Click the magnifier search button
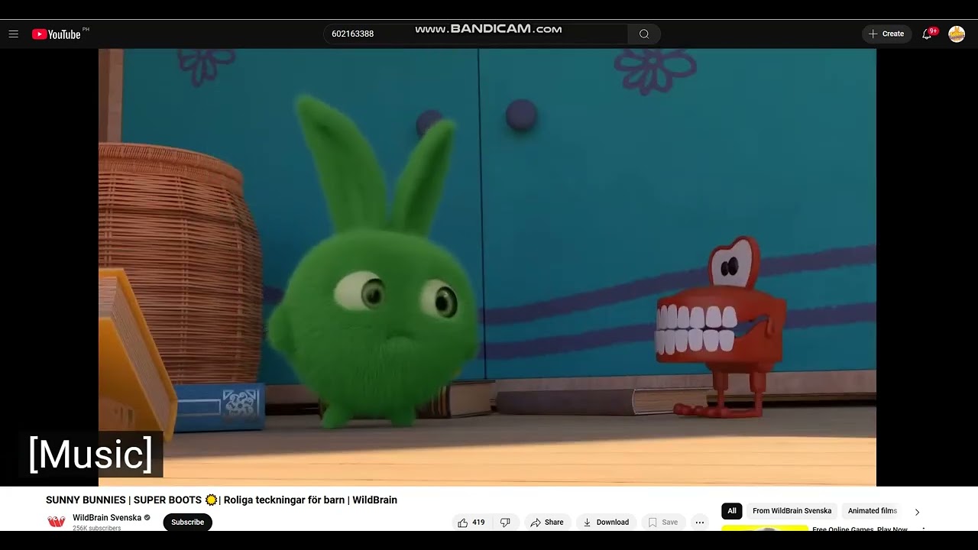This screenshot has width=978, height=550. click(x=644, y=34)
